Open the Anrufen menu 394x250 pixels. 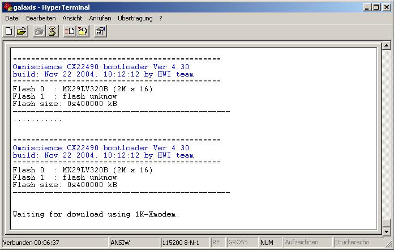coord(100,18)
